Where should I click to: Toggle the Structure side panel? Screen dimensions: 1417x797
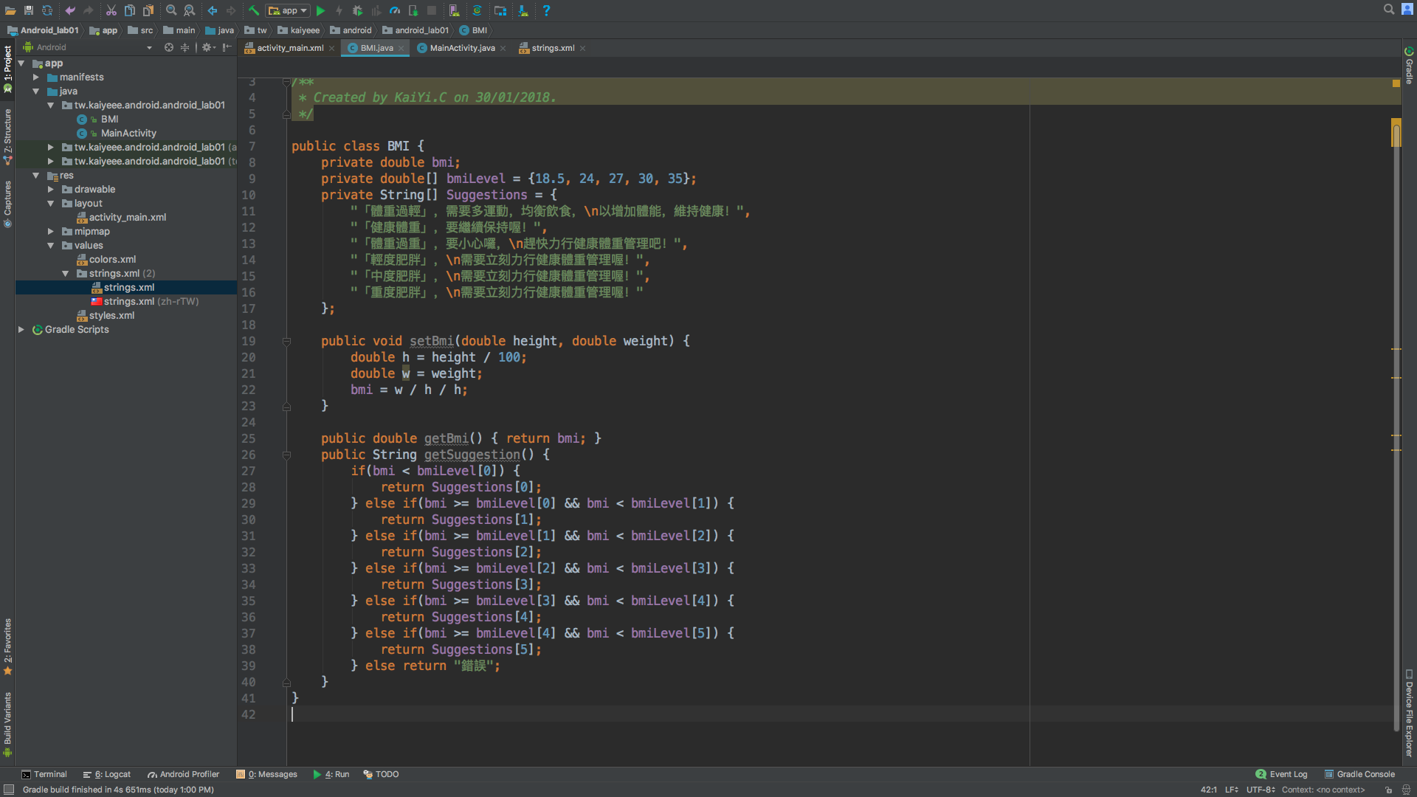[x=7, y=137]
